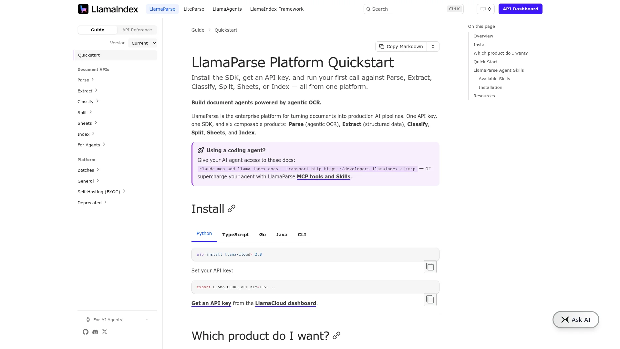Image resolution: width=620 pixels, height=349 pixels.
Task: Click the API Dashboard button
Action: pos(520,9)
